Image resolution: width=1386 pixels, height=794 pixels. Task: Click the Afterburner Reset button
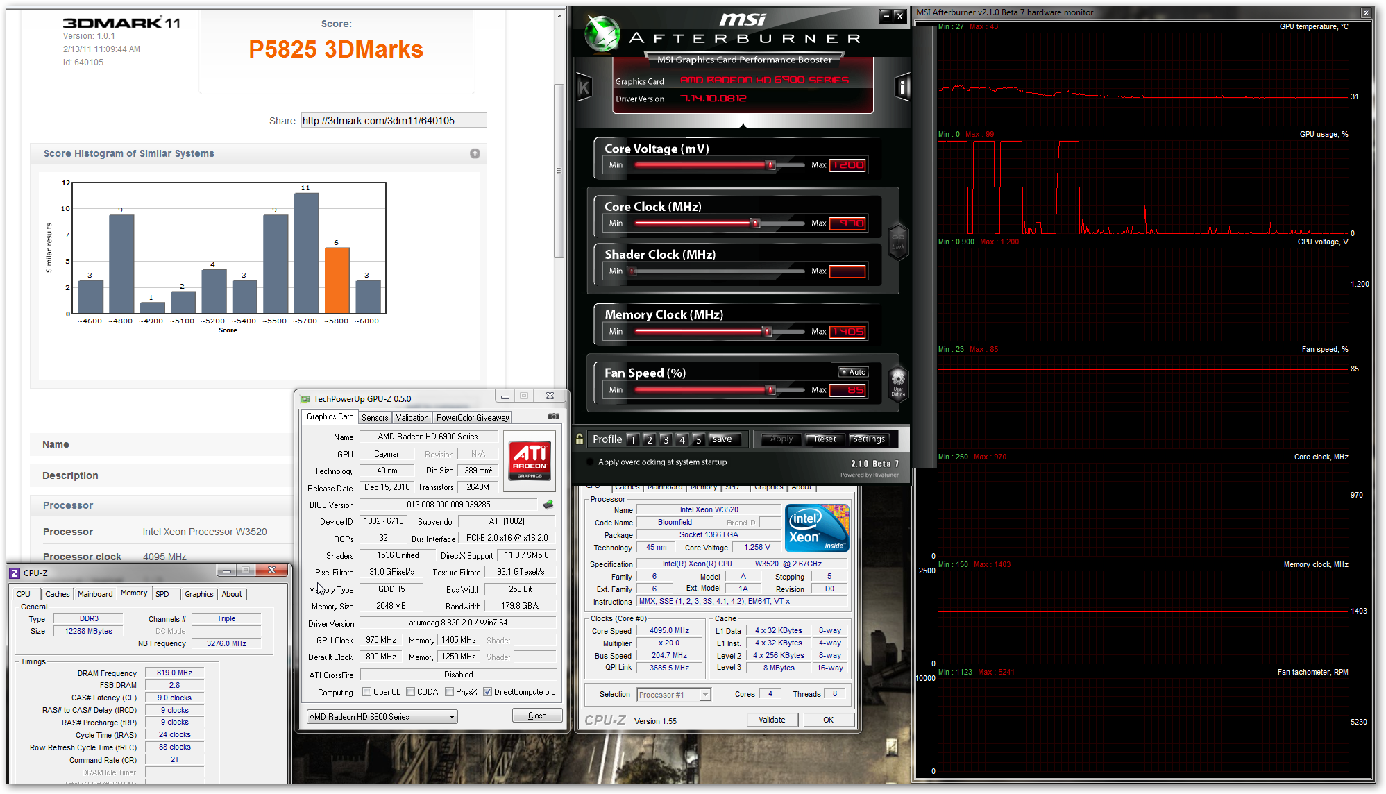(x=825, y=439)
